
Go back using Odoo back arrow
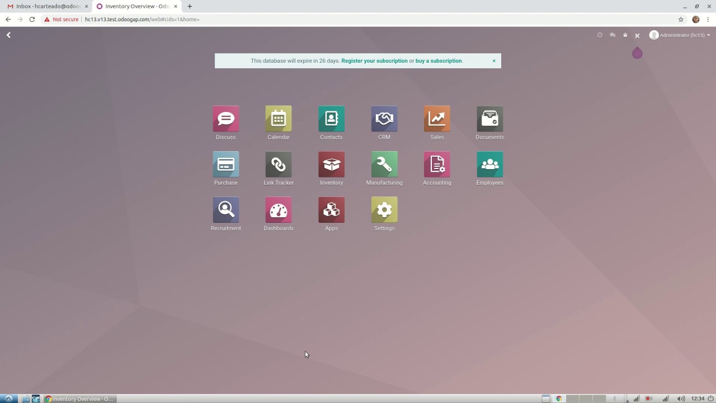click(8, 35)
